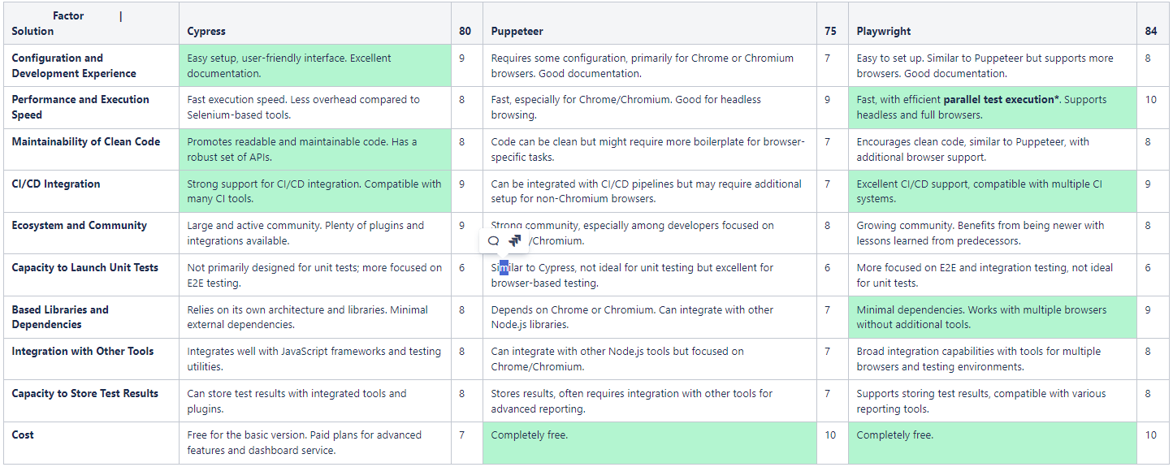The width and height of the screenshot is (1173, 467).
Task: Click the highlighted text in 'Similar to Cypress'
Action: (504, 268)
